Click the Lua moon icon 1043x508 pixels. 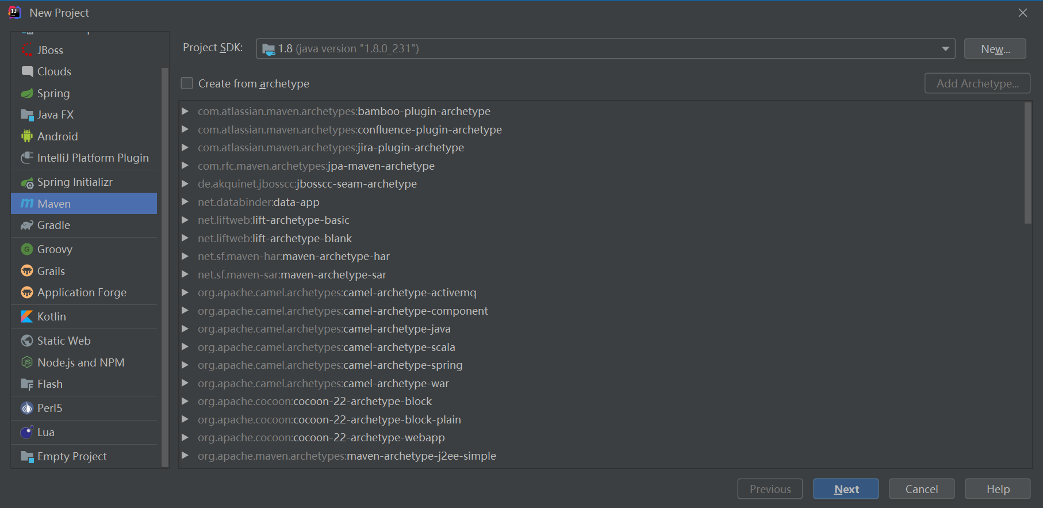(x=27, y=432)
